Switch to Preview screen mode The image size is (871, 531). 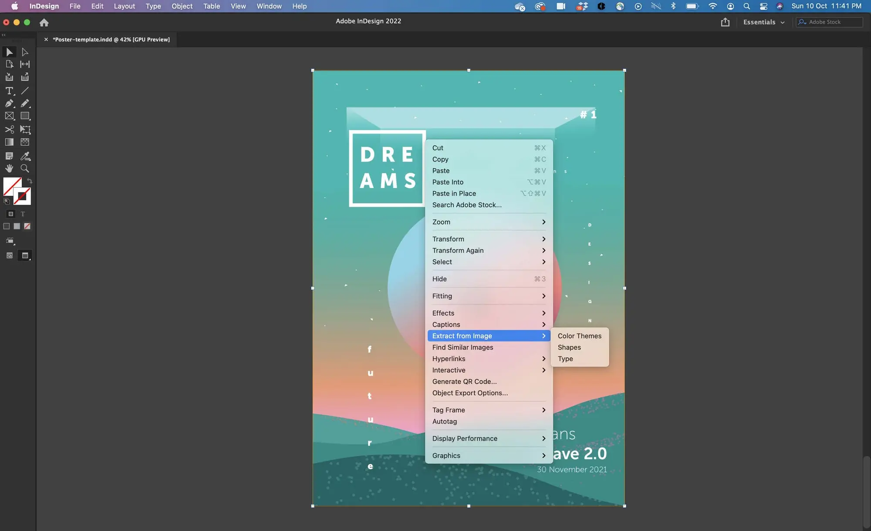(x=25, y=255)
